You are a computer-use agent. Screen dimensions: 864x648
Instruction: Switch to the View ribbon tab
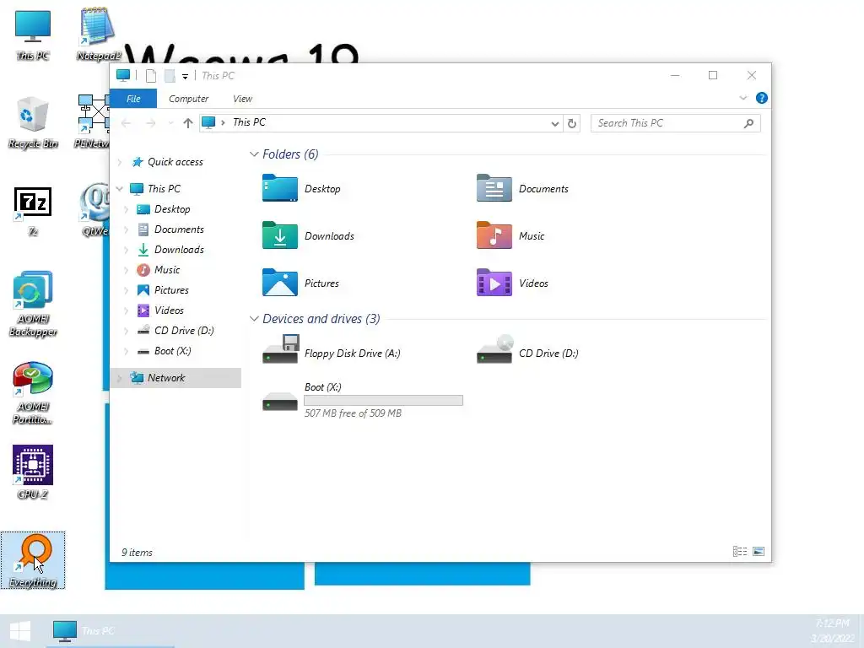[x=242, y=99]
